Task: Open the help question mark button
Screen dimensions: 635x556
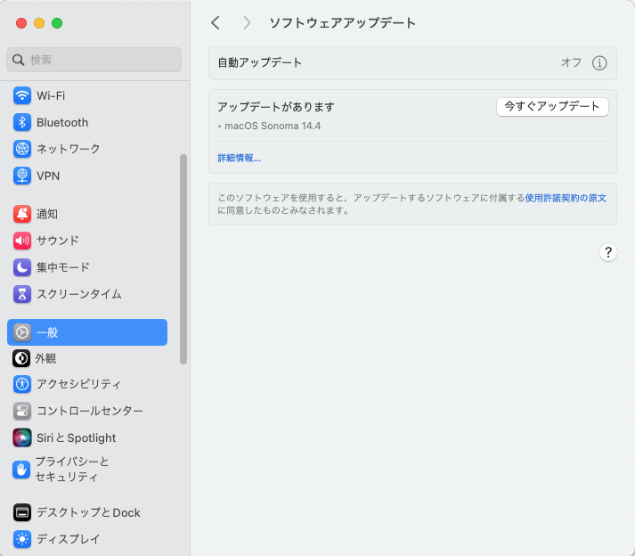Action: click(x=608, y=252)
